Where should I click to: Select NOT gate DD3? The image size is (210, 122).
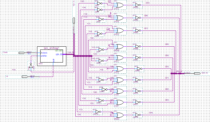coord(100,3)
